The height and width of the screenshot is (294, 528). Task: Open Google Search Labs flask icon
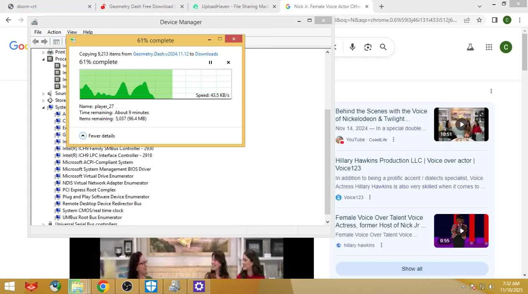pyautogui.click(x=470, y=47)
